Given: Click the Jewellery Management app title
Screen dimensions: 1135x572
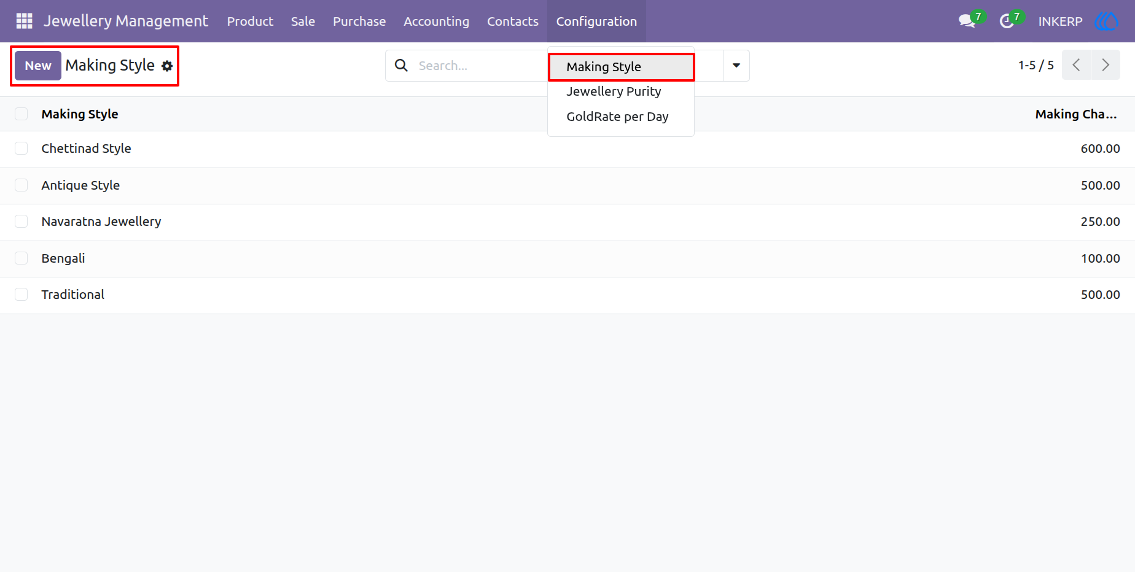Looking at the screenshot, I should point(126,21).
